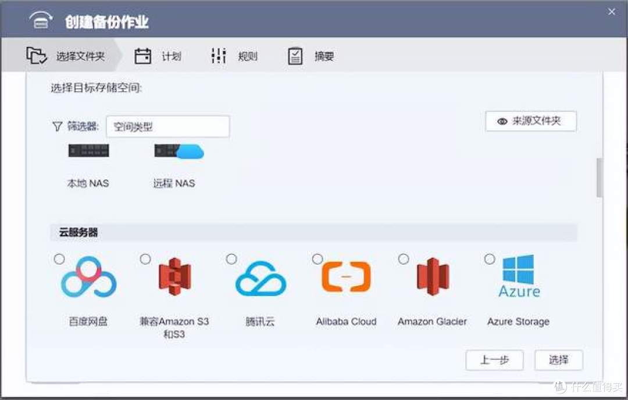Go to the 选择文件夹 step tab
This screenshot has height=400, width=628.
click(61, 56)
